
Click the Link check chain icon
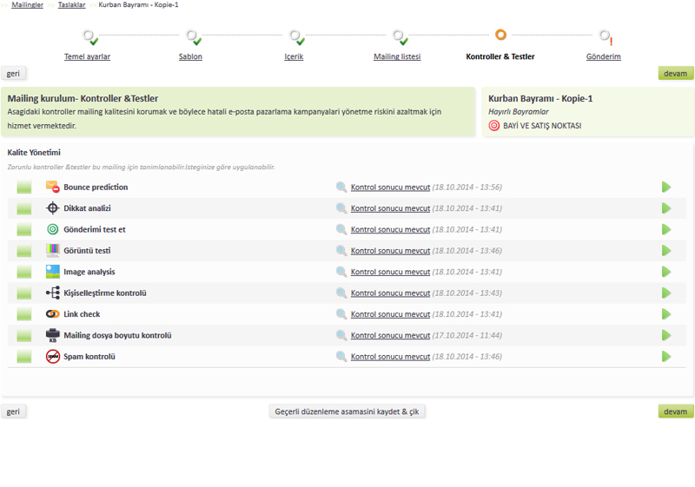click(x=52, y=314)
